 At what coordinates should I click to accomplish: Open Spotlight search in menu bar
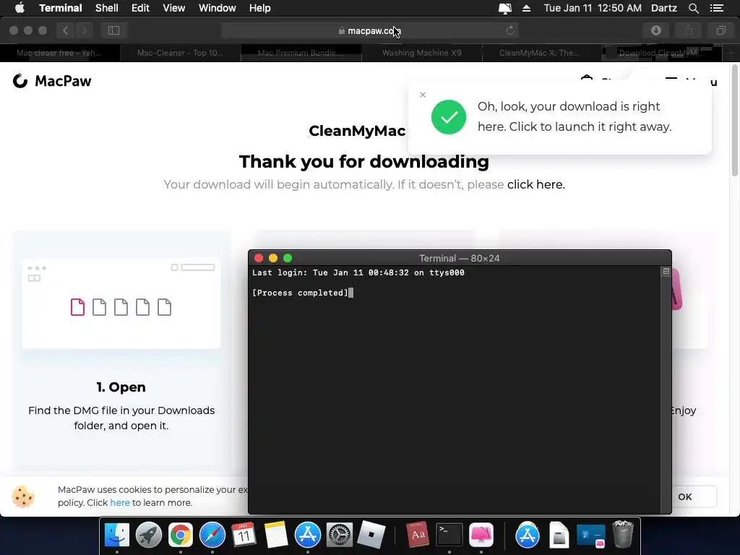tap(693, 8)
